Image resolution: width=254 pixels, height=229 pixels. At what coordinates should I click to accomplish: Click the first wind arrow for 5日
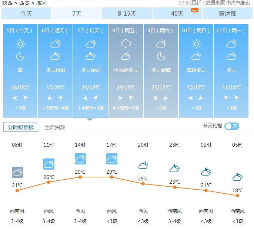click(x=15, y=98)
